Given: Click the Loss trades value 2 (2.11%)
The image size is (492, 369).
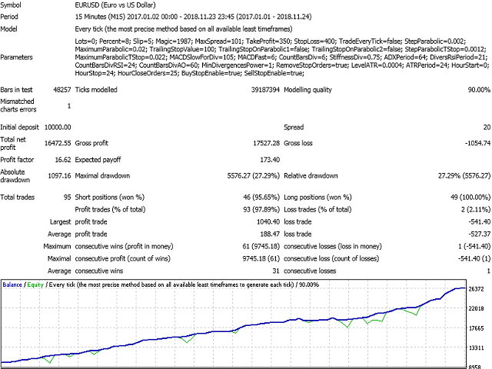Looking at the screenshot, I should [476, 210].
